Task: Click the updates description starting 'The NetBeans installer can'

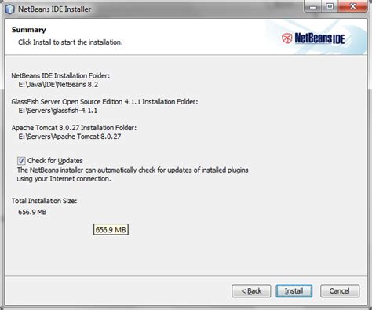Action: [133, 174]
